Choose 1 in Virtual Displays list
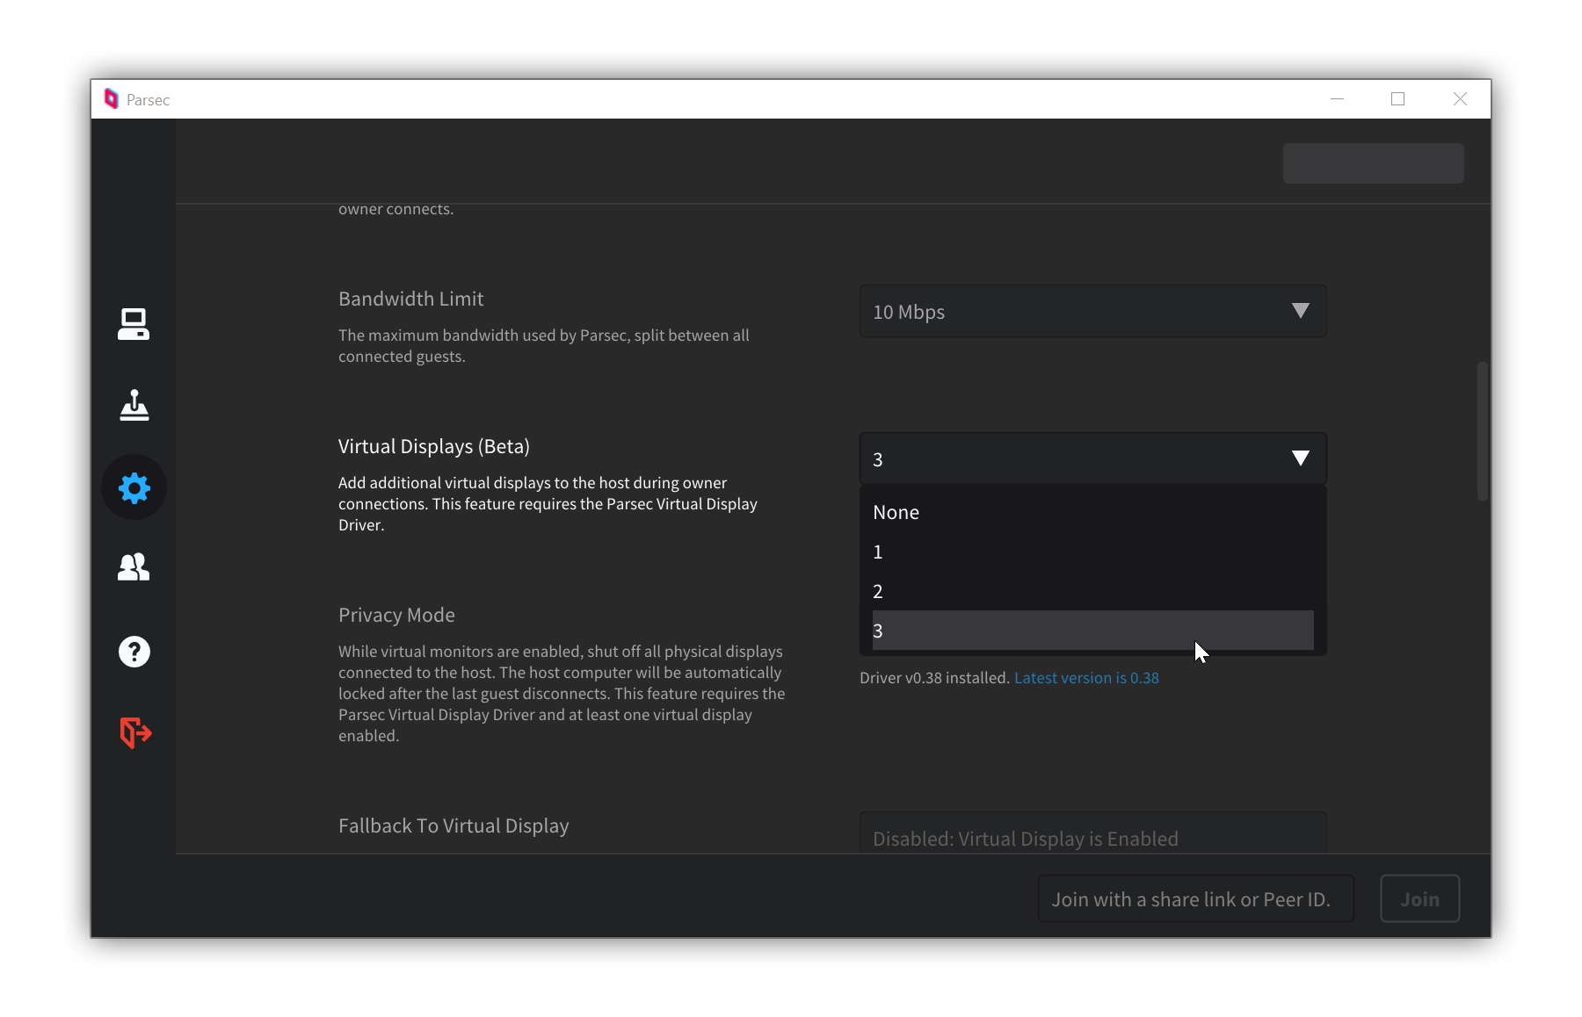 pyautogui.click(x=1092, y=552)
